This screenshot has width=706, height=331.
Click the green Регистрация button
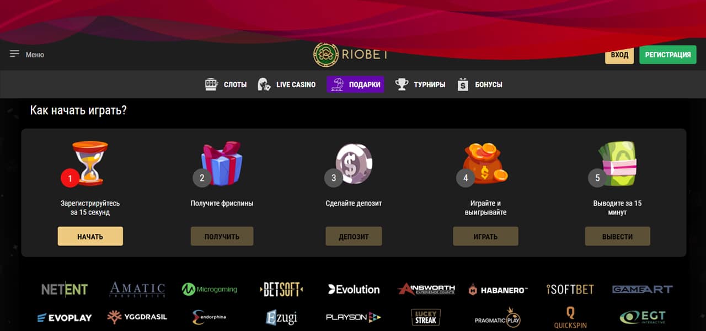point(668,55)
